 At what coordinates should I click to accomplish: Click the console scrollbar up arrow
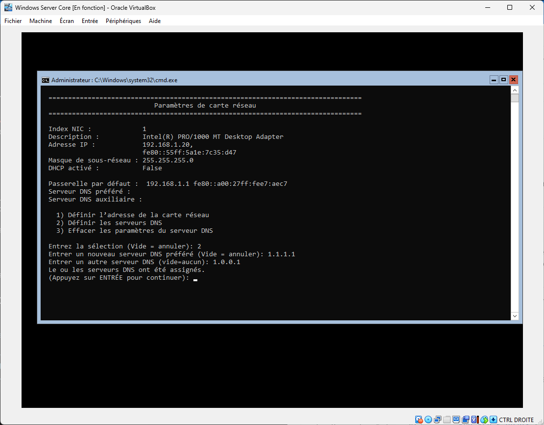[x=515, y=90]
